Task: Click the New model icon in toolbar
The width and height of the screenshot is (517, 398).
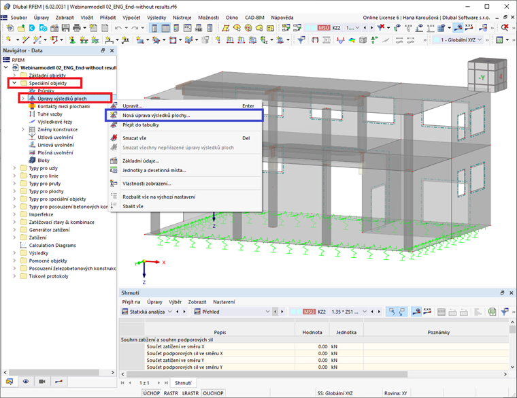Action: pyautogui.click(x=10, y=29)
